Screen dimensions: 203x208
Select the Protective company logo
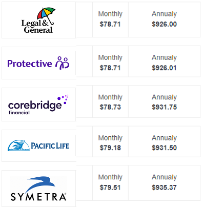pos(38,63)
